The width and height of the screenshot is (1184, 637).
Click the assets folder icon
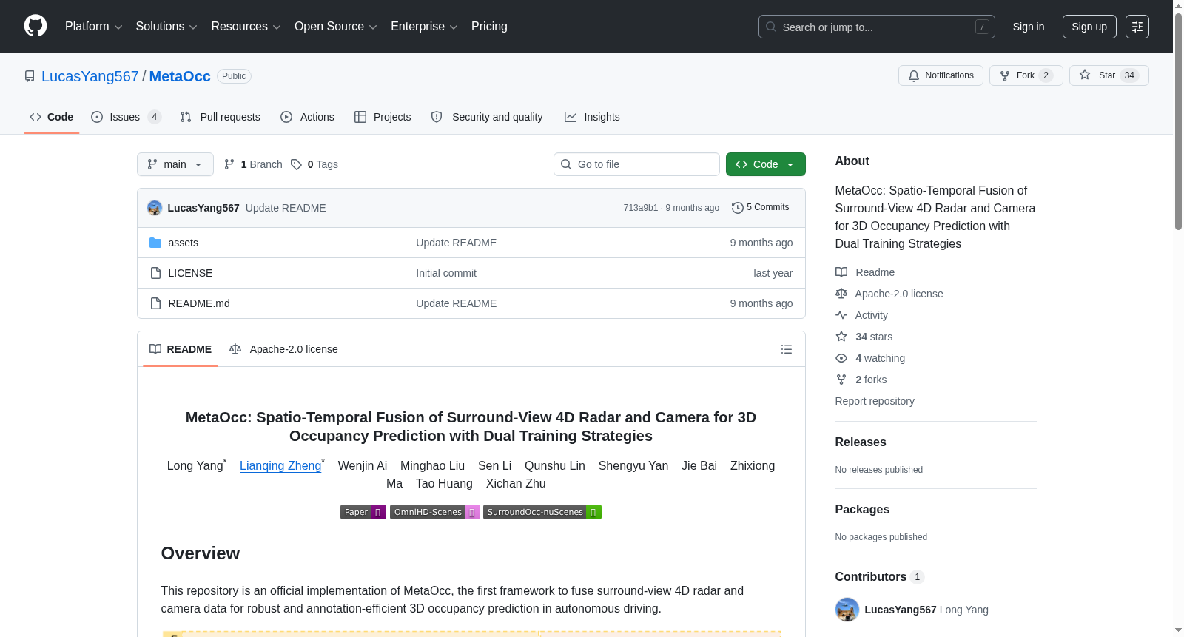click(x=155, y=243)
